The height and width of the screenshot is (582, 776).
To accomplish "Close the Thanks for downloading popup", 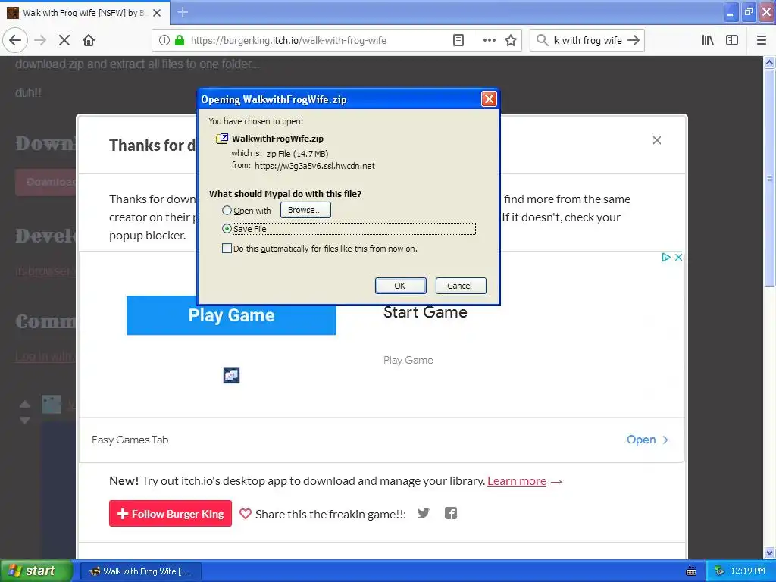I will pyautogui.click(x=657, y=140).
